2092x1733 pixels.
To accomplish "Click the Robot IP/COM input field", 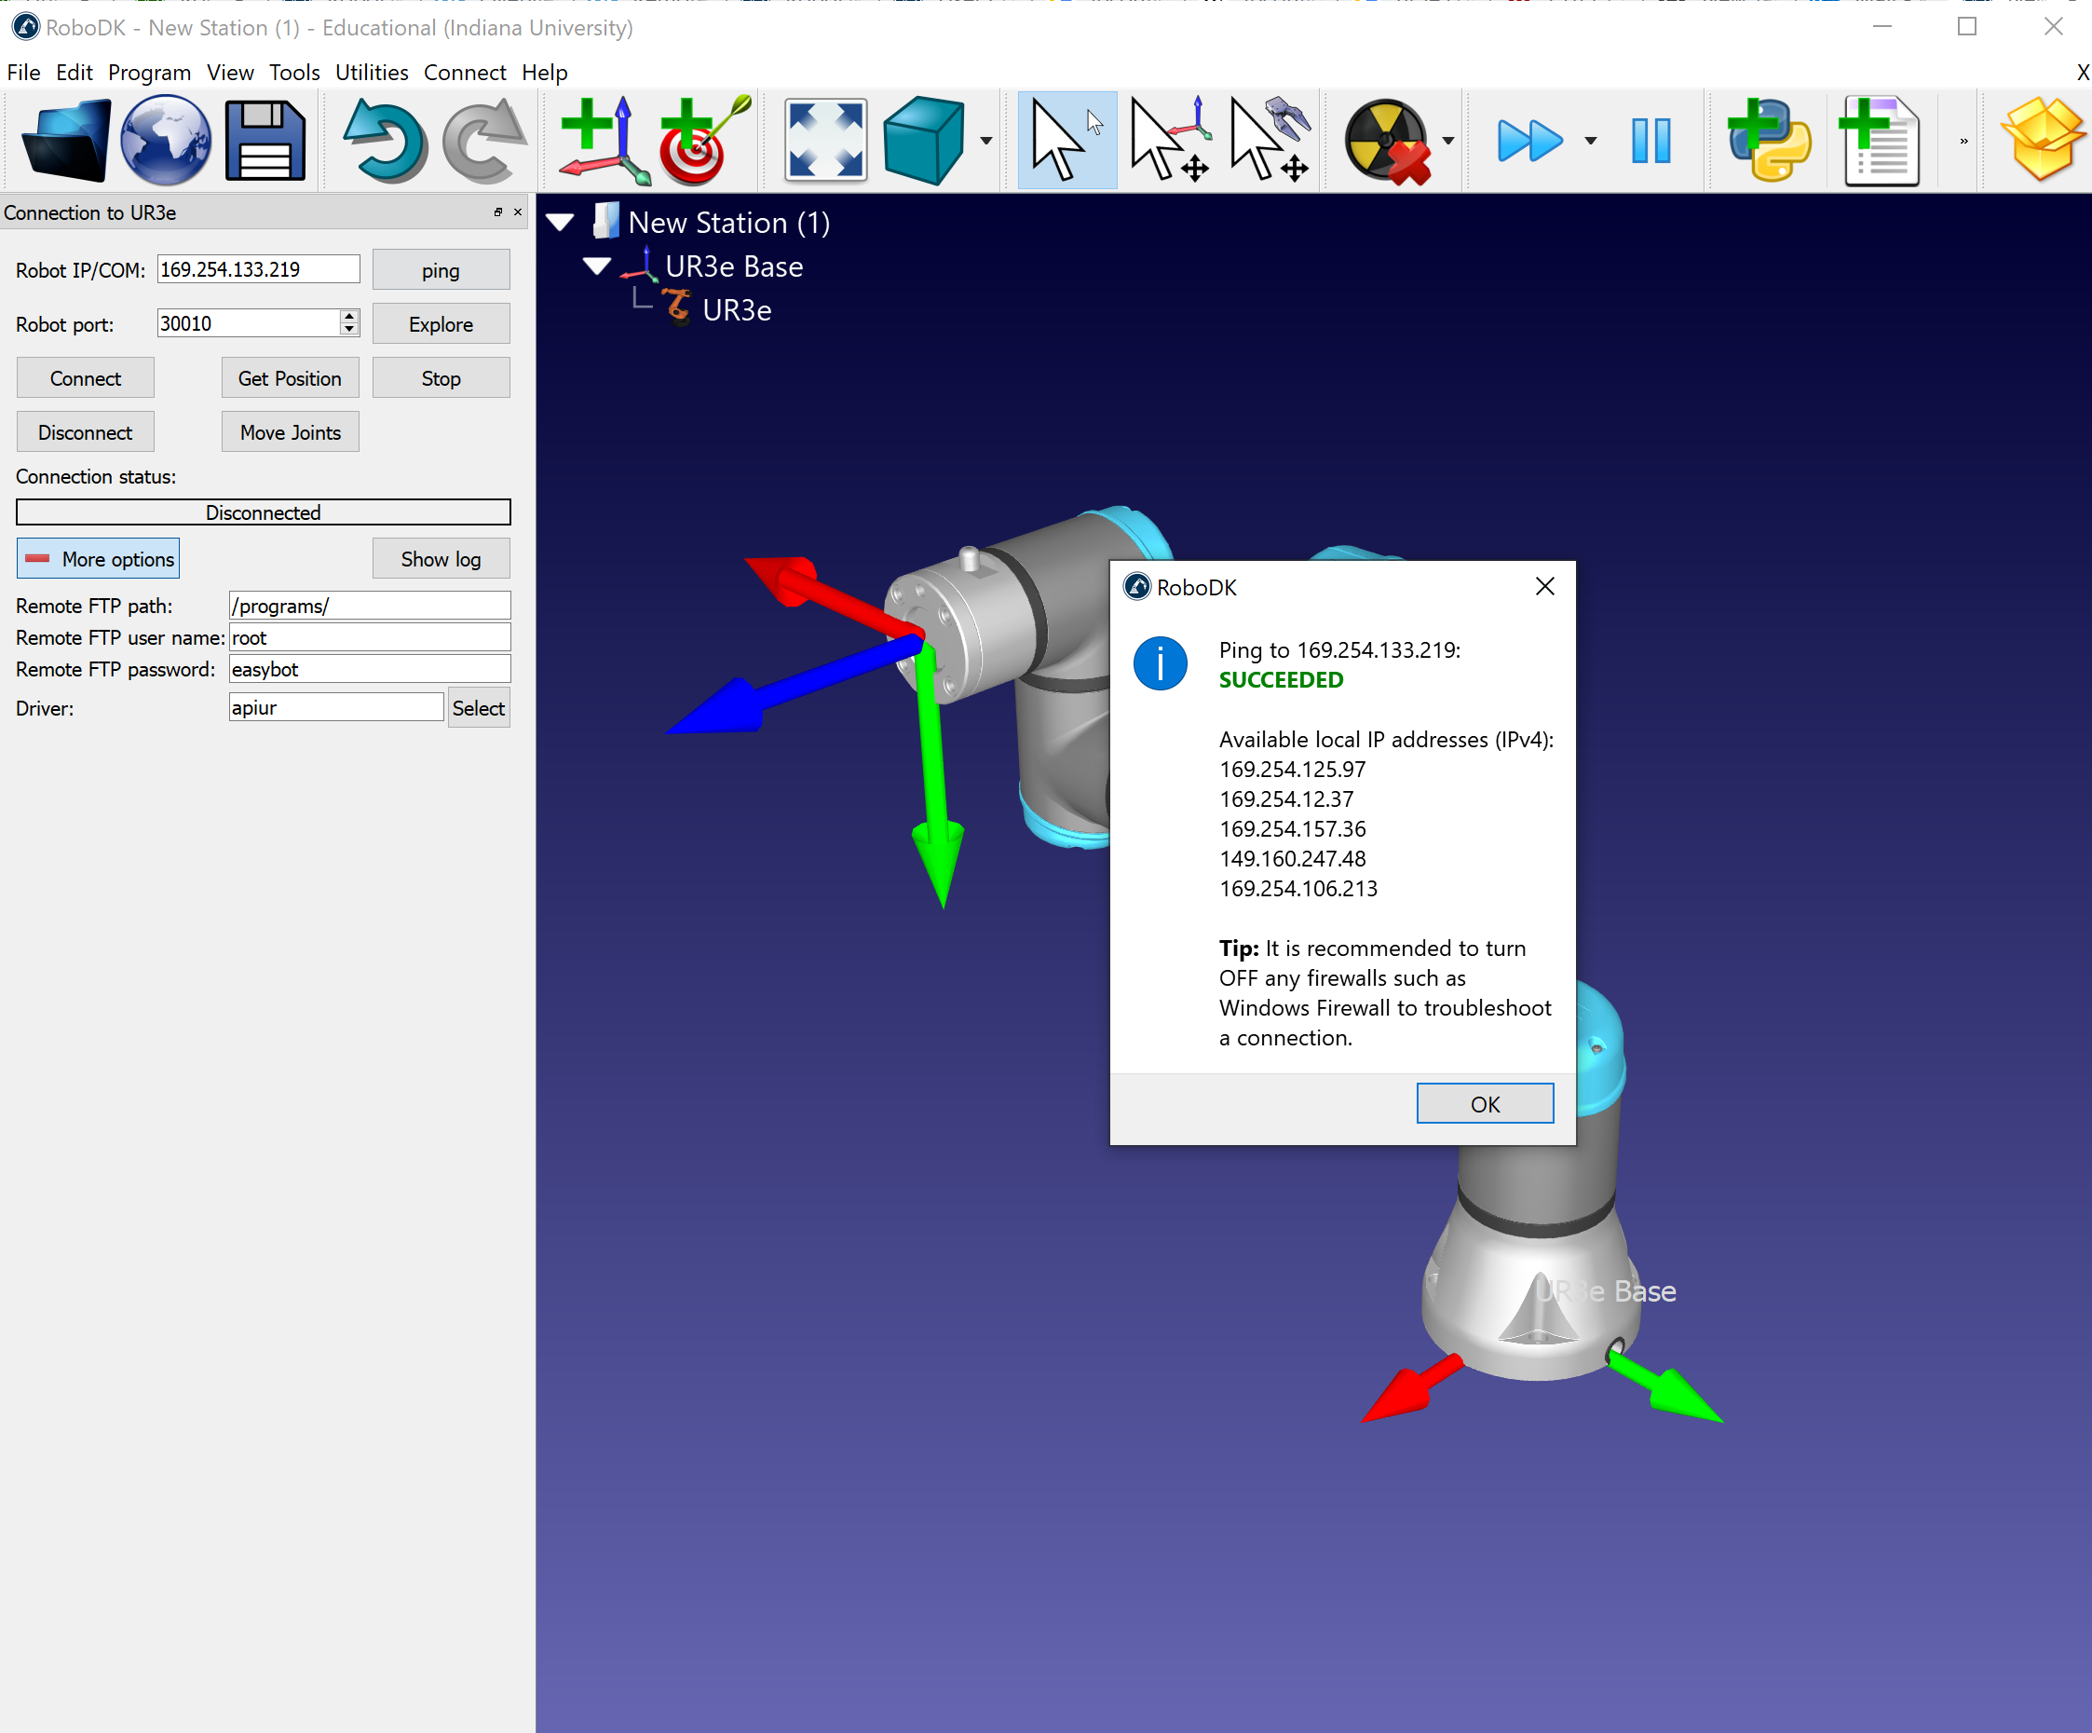I will tap(258, 269).
